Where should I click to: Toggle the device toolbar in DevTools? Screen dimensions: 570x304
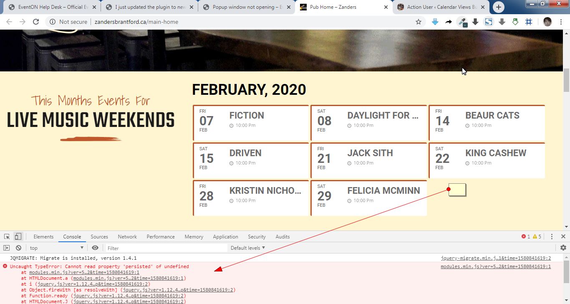pyautogui.click(x=18, y=237)
